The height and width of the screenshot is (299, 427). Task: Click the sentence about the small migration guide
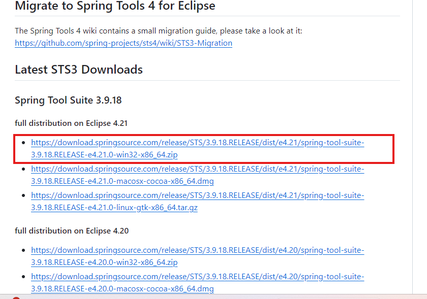pyautogui.click(x=159, y=31)
